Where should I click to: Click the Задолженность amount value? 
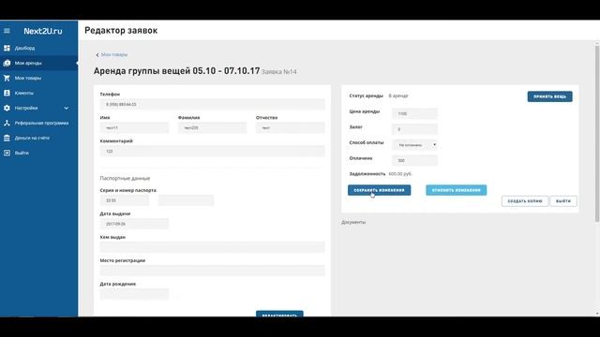400,174
